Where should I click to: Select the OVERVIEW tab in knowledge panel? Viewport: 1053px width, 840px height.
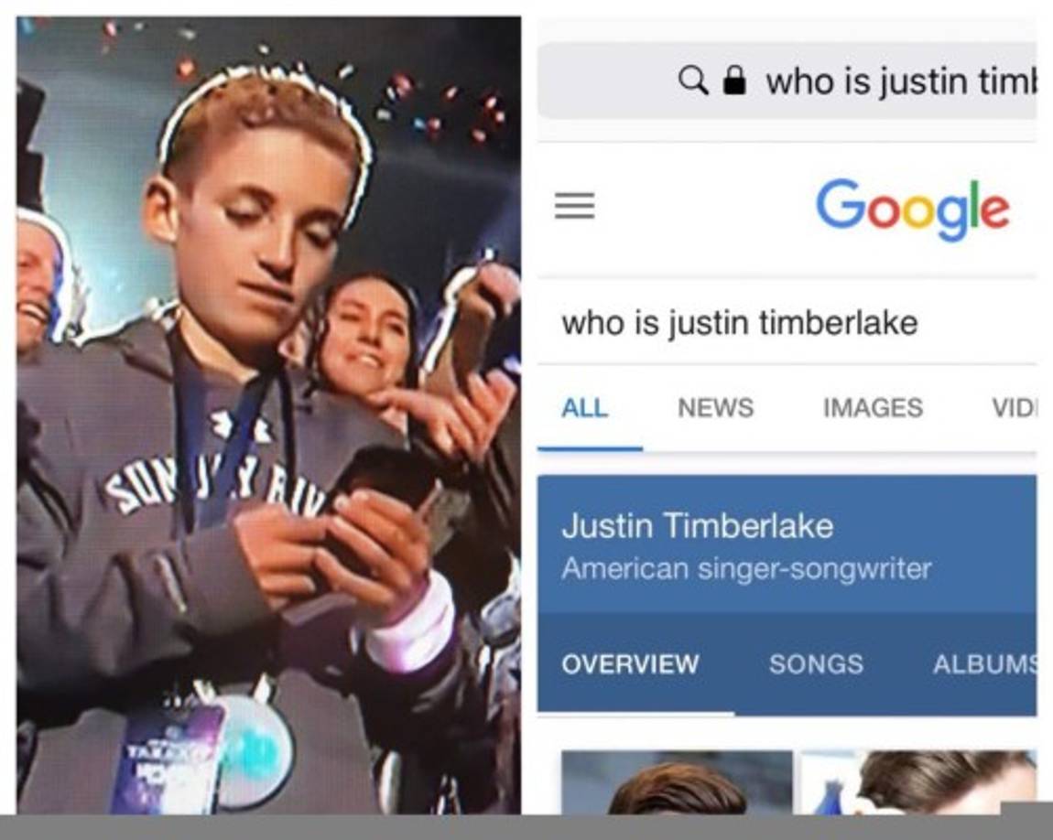pos(630,663)
